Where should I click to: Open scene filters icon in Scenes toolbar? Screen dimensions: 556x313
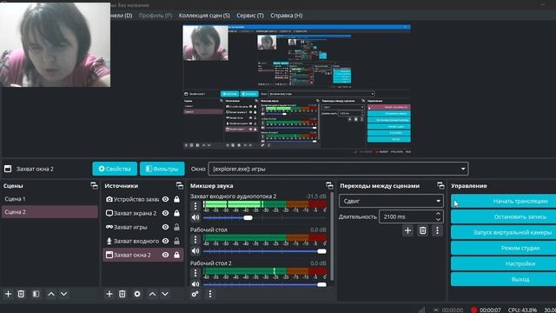pos(36,294)
